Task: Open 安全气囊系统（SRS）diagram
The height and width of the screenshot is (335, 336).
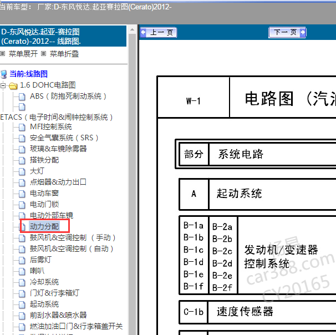Action: (x=64, y=138)
